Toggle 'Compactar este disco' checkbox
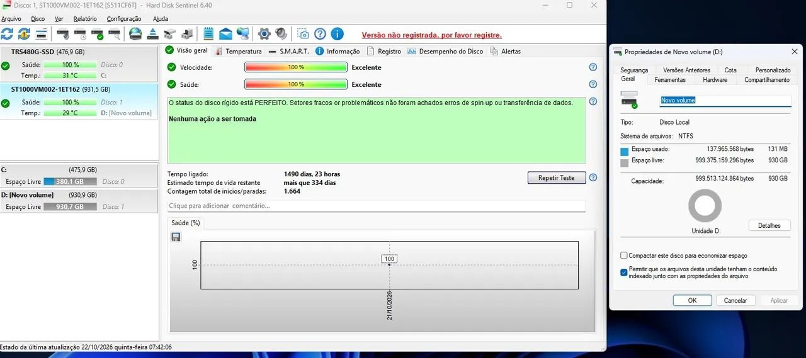Screen dimensions: 806x358 623,255
